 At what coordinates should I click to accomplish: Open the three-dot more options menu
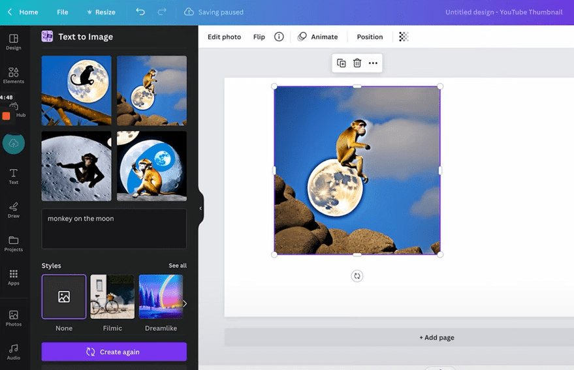coord(373,63)
